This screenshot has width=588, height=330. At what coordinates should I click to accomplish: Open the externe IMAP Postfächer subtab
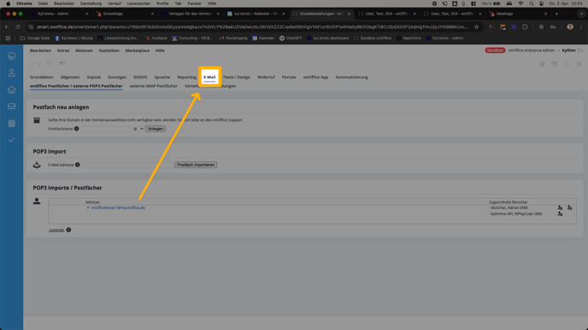154,86
